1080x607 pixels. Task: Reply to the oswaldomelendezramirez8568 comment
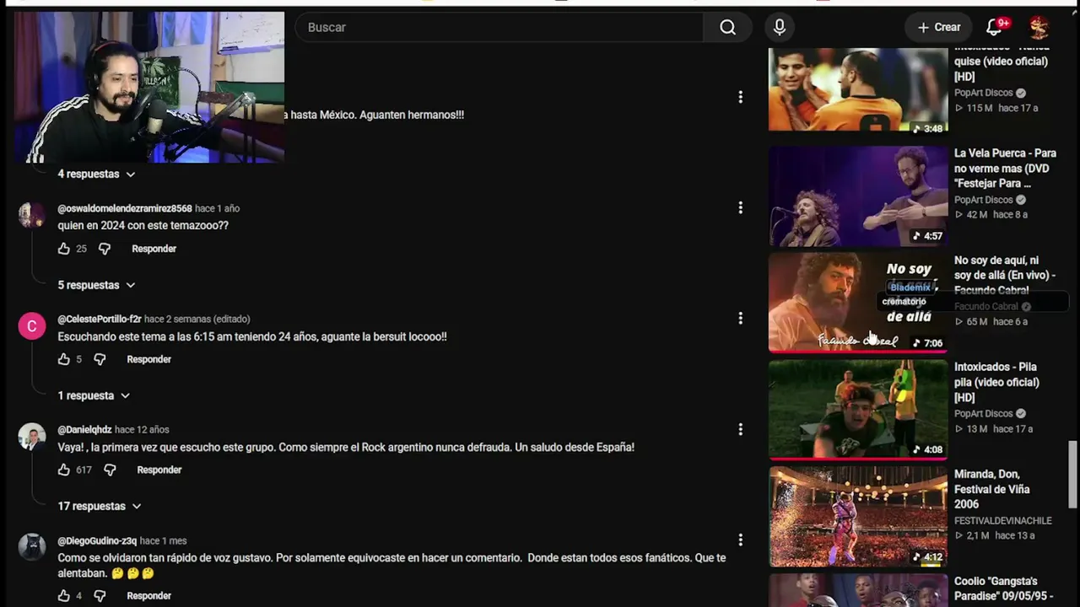point(154,249)
